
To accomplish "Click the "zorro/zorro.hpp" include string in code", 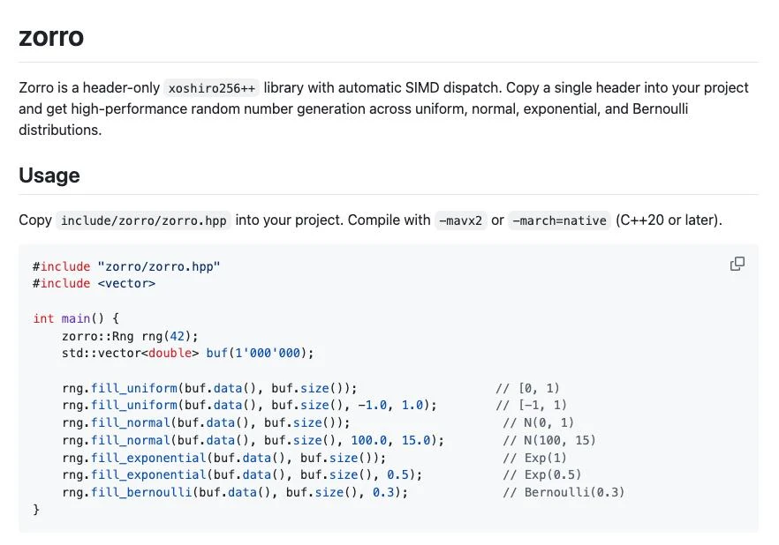I will (158, 267).
